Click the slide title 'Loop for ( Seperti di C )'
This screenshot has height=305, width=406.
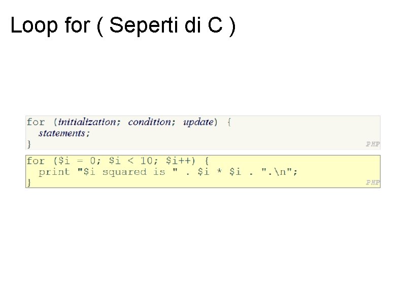123,25
